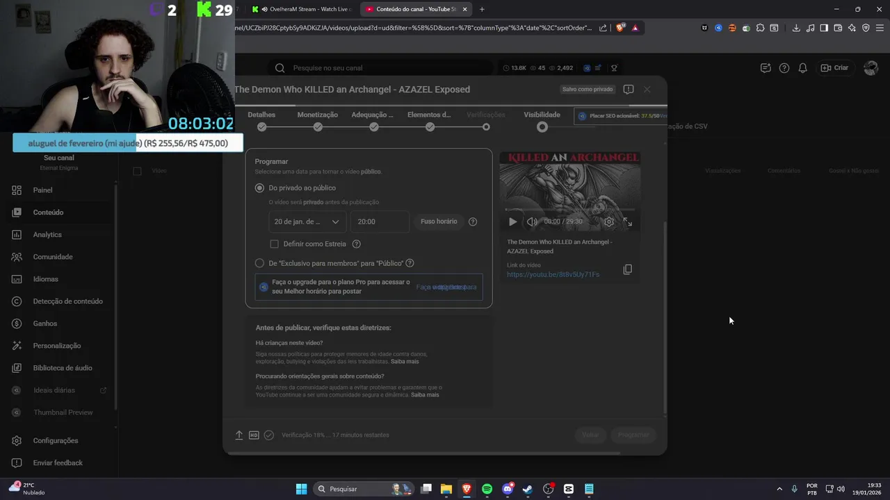The height and width of the screenshot is (500, 890).
Task: Switch to the OvelheraM Stream browser tab
Action: tap(303, 9)
